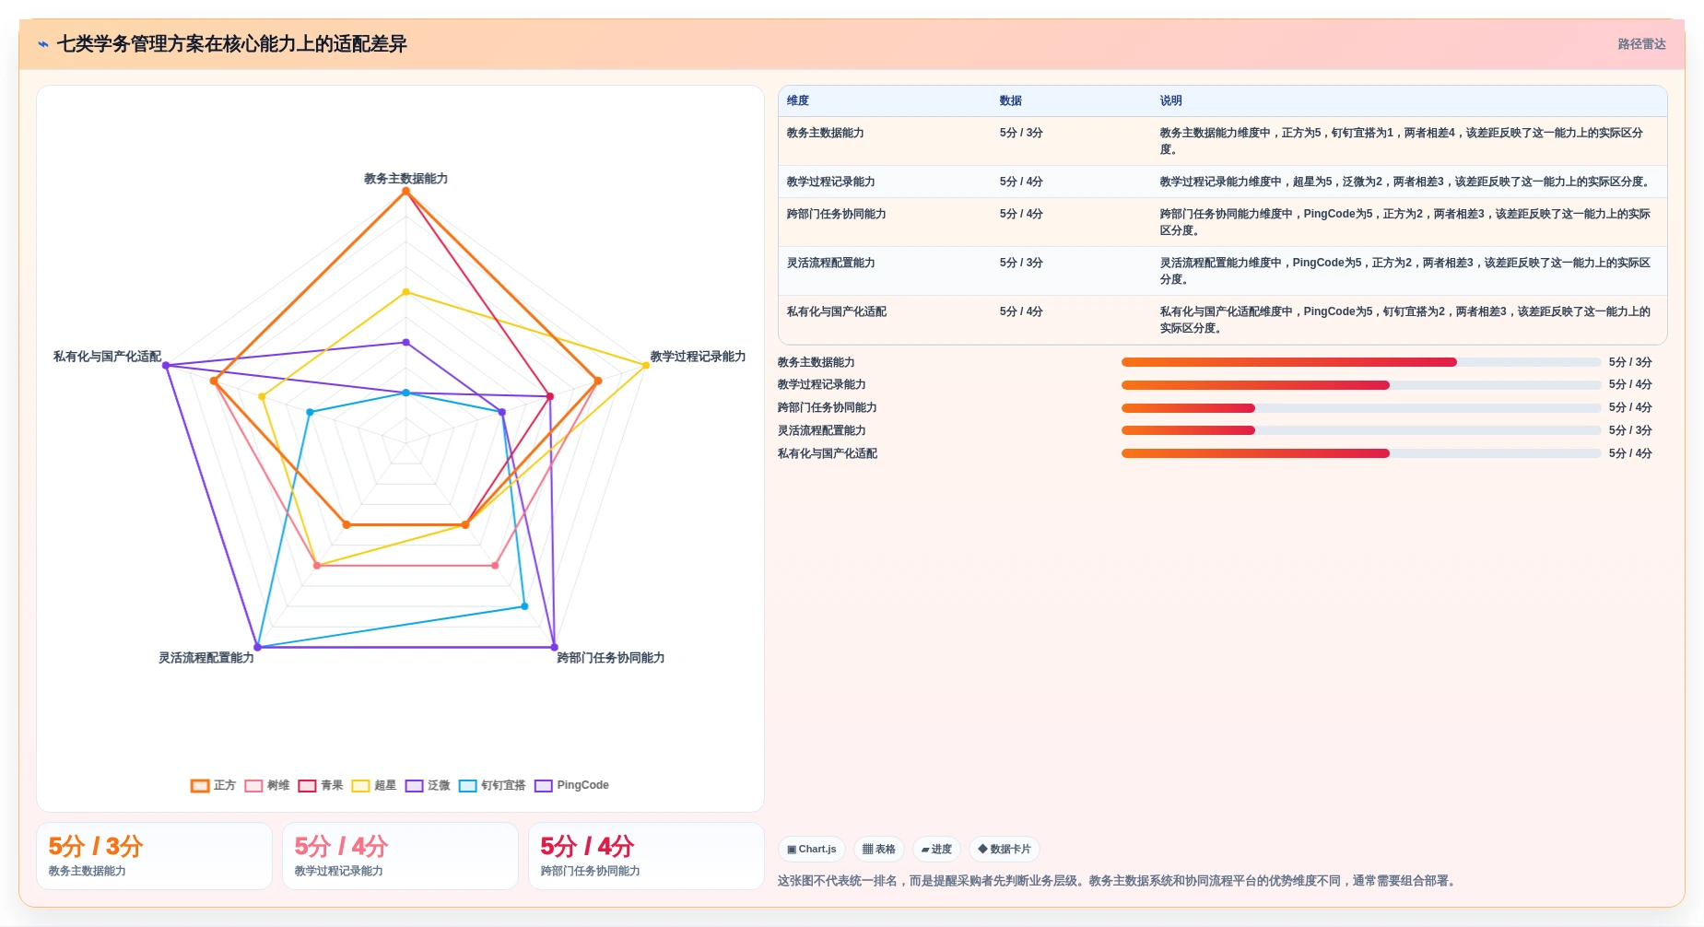Screen dimensions: 1704x927
Task: Click the 跨部门任务协同能力 radar axis label
Action: [610, 658]
